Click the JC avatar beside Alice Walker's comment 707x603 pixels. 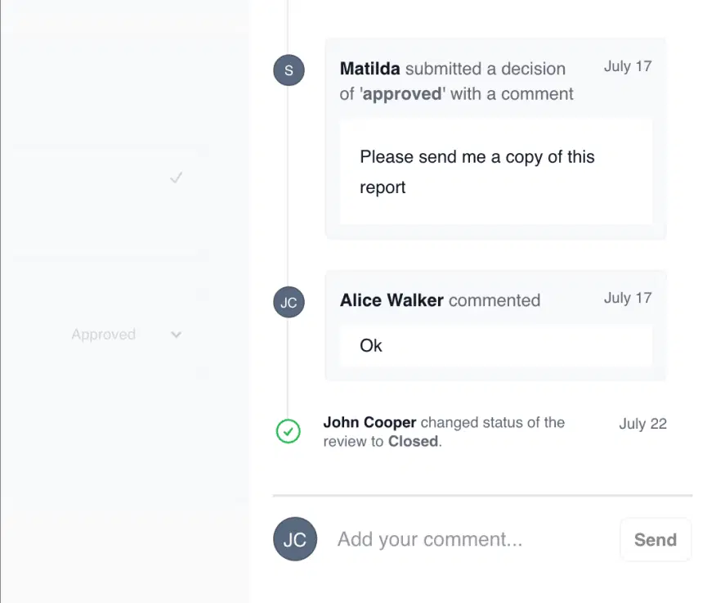coord(289,302)
